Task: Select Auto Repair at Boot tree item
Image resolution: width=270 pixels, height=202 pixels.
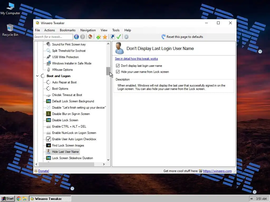Action: (x=64, y=82)
